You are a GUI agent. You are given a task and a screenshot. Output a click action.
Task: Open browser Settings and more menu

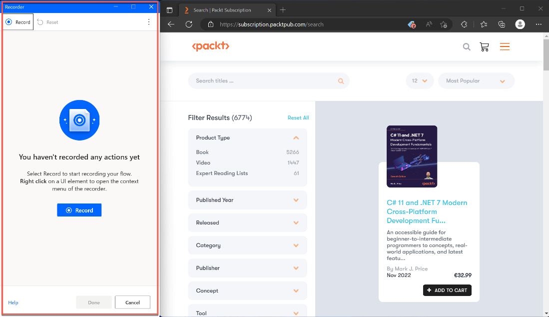click(539, 24)
